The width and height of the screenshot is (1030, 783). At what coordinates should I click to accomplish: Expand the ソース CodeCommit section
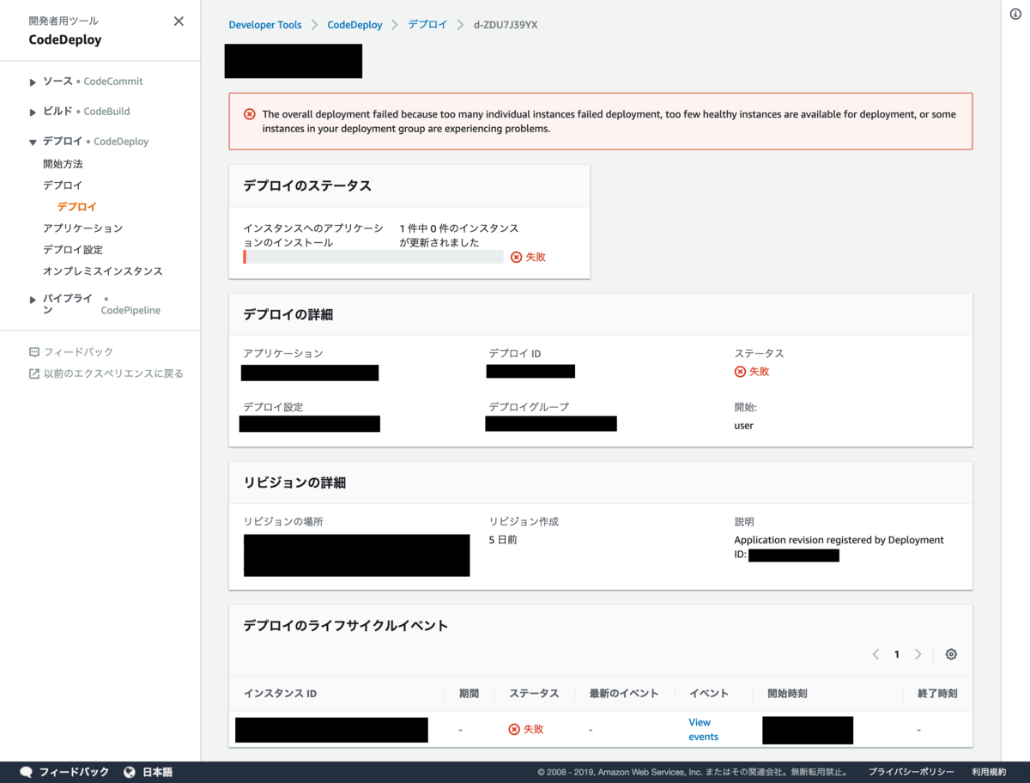[33, 82]
